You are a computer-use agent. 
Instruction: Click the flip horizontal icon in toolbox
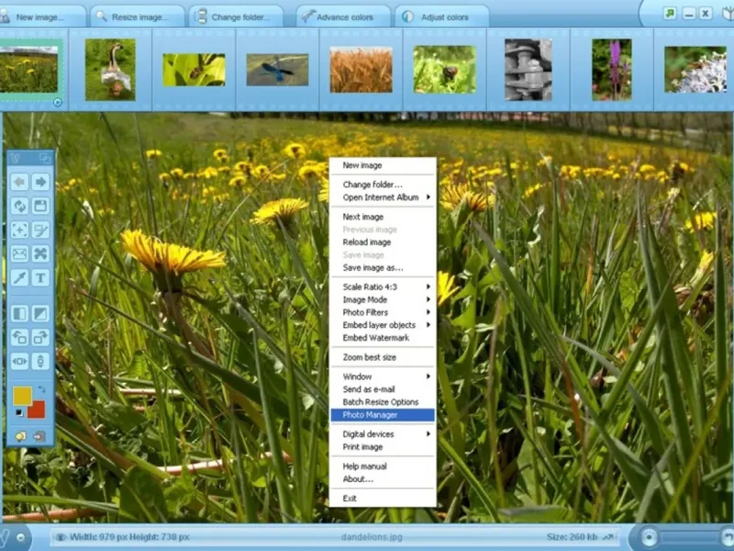point(19,361)
